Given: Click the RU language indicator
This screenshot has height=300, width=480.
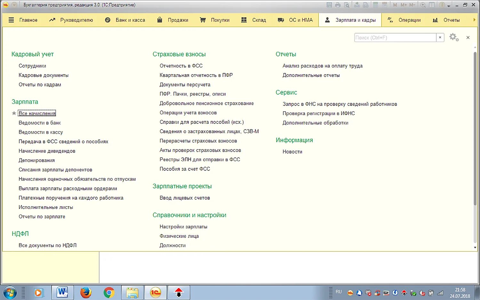Looking at the screenshot, I should click(x=339, y=292).
